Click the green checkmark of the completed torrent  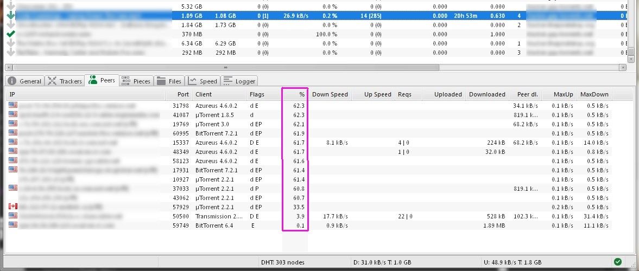click(x=10, y=34)
